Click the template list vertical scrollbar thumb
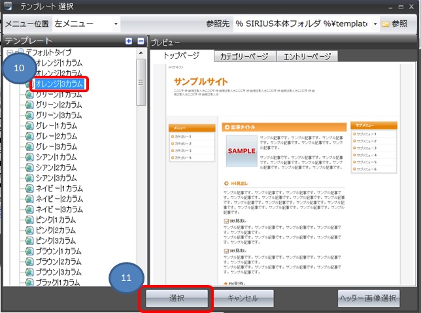 [141, 82]
